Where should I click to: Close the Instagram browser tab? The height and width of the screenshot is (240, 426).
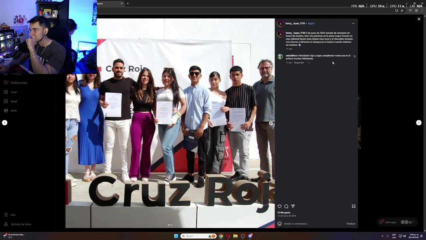122,3
